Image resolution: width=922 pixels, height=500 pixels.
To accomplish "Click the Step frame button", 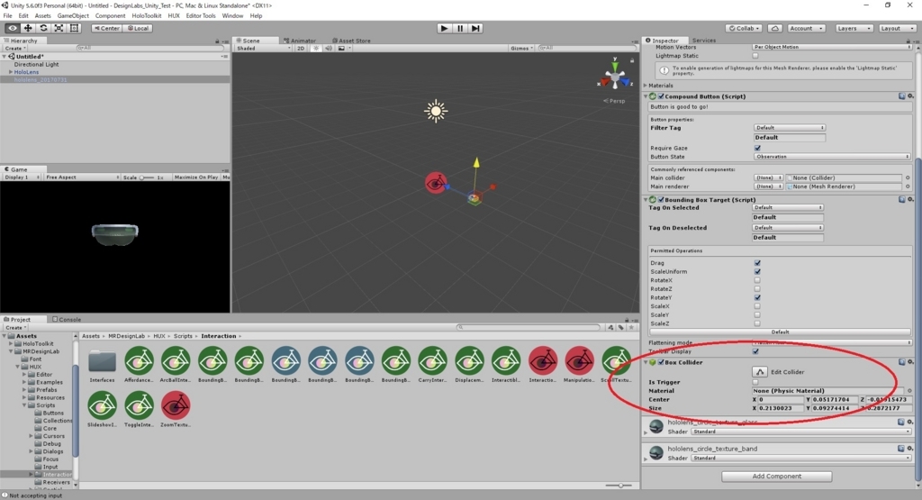I will point(475,28).
